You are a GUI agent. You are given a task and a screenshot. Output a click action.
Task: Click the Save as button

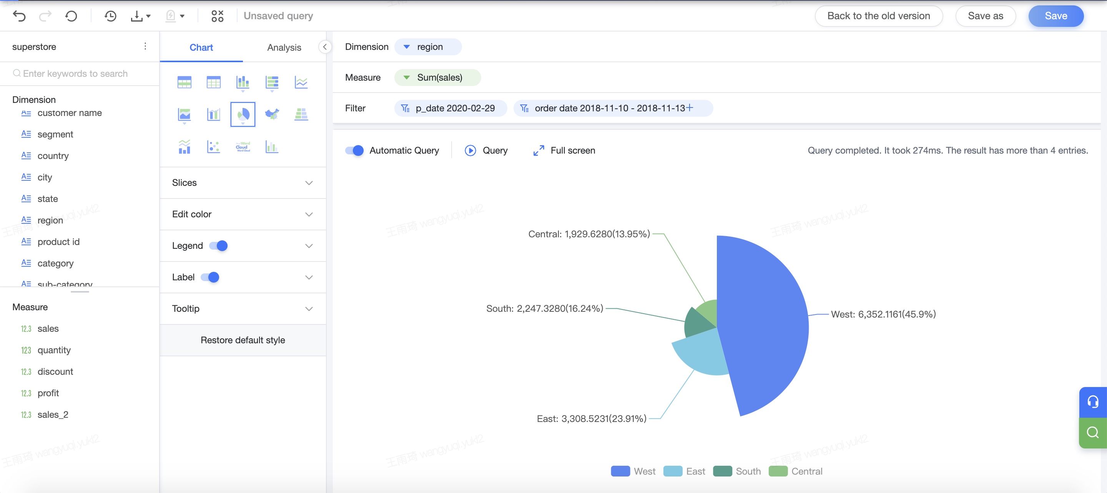(x=986, y=16)
